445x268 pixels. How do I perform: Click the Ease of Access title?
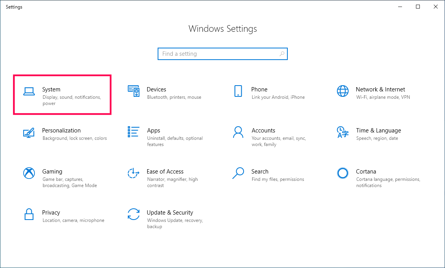[x=165, y=172]
